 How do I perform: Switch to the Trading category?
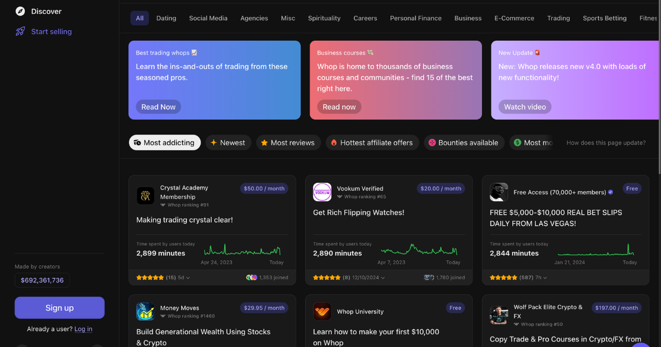[x=559, y=18]
